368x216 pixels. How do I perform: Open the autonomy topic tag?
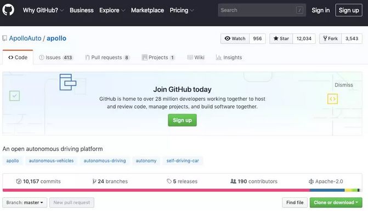tap(146, 161)
